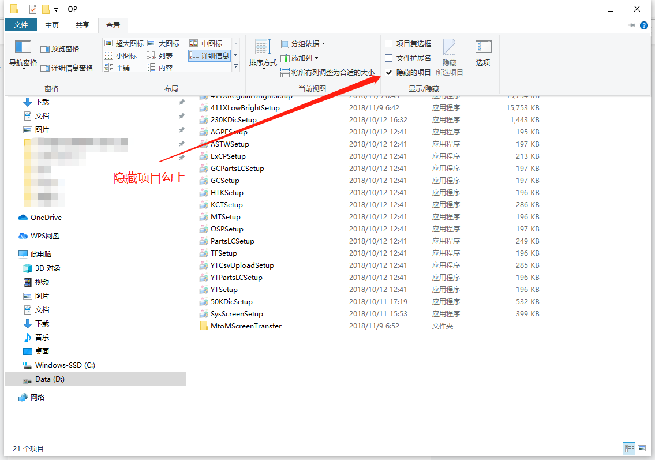This screenshot has width=655, height=460.
Task: Select 列表 list layout
Action: (x=160, y=55)
